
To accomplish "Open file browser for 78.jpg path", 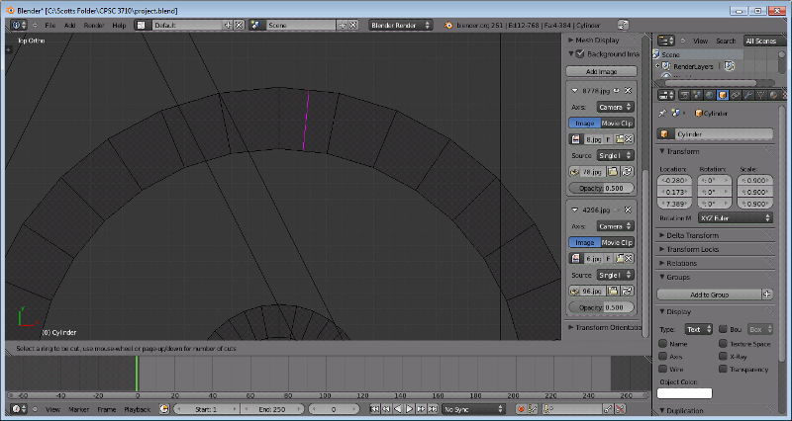I will [613, 172].
